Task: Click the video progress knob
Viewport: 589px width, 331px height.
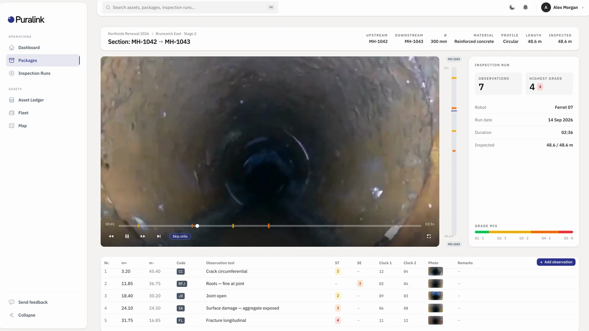Action: pos(197,226)
